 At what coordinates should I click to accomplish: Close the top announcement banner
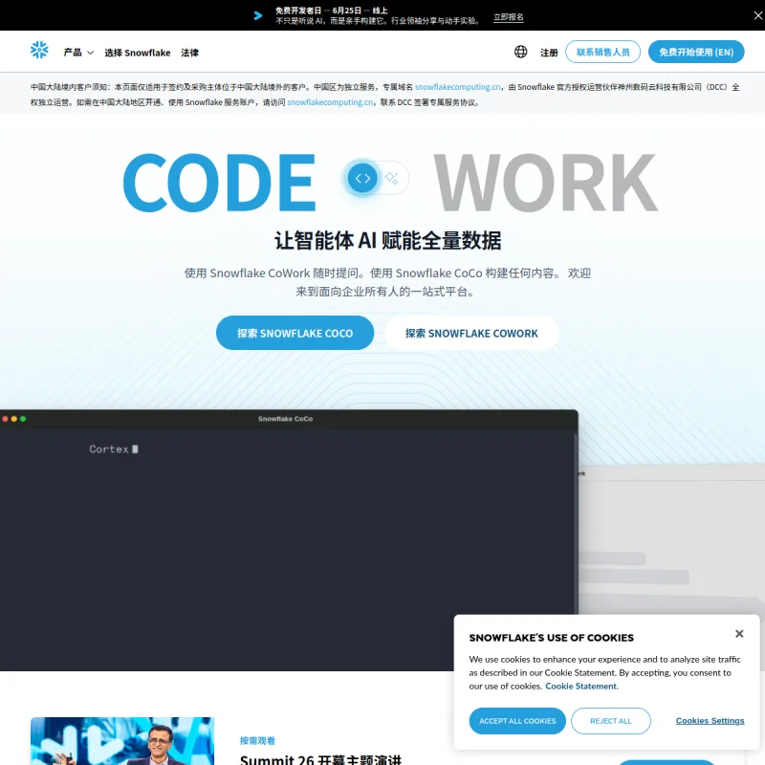pos(757,15)
